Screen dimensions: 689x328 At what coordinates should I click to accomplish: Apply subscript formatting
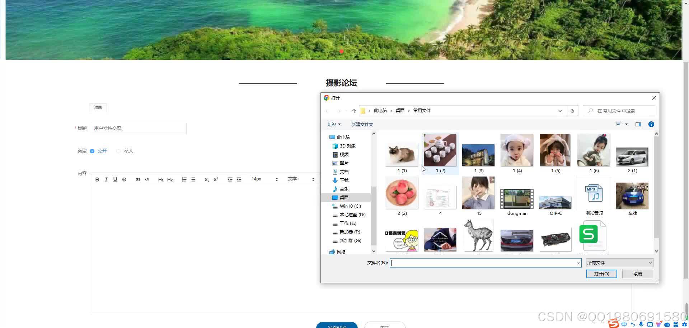[x=207, y=180]
